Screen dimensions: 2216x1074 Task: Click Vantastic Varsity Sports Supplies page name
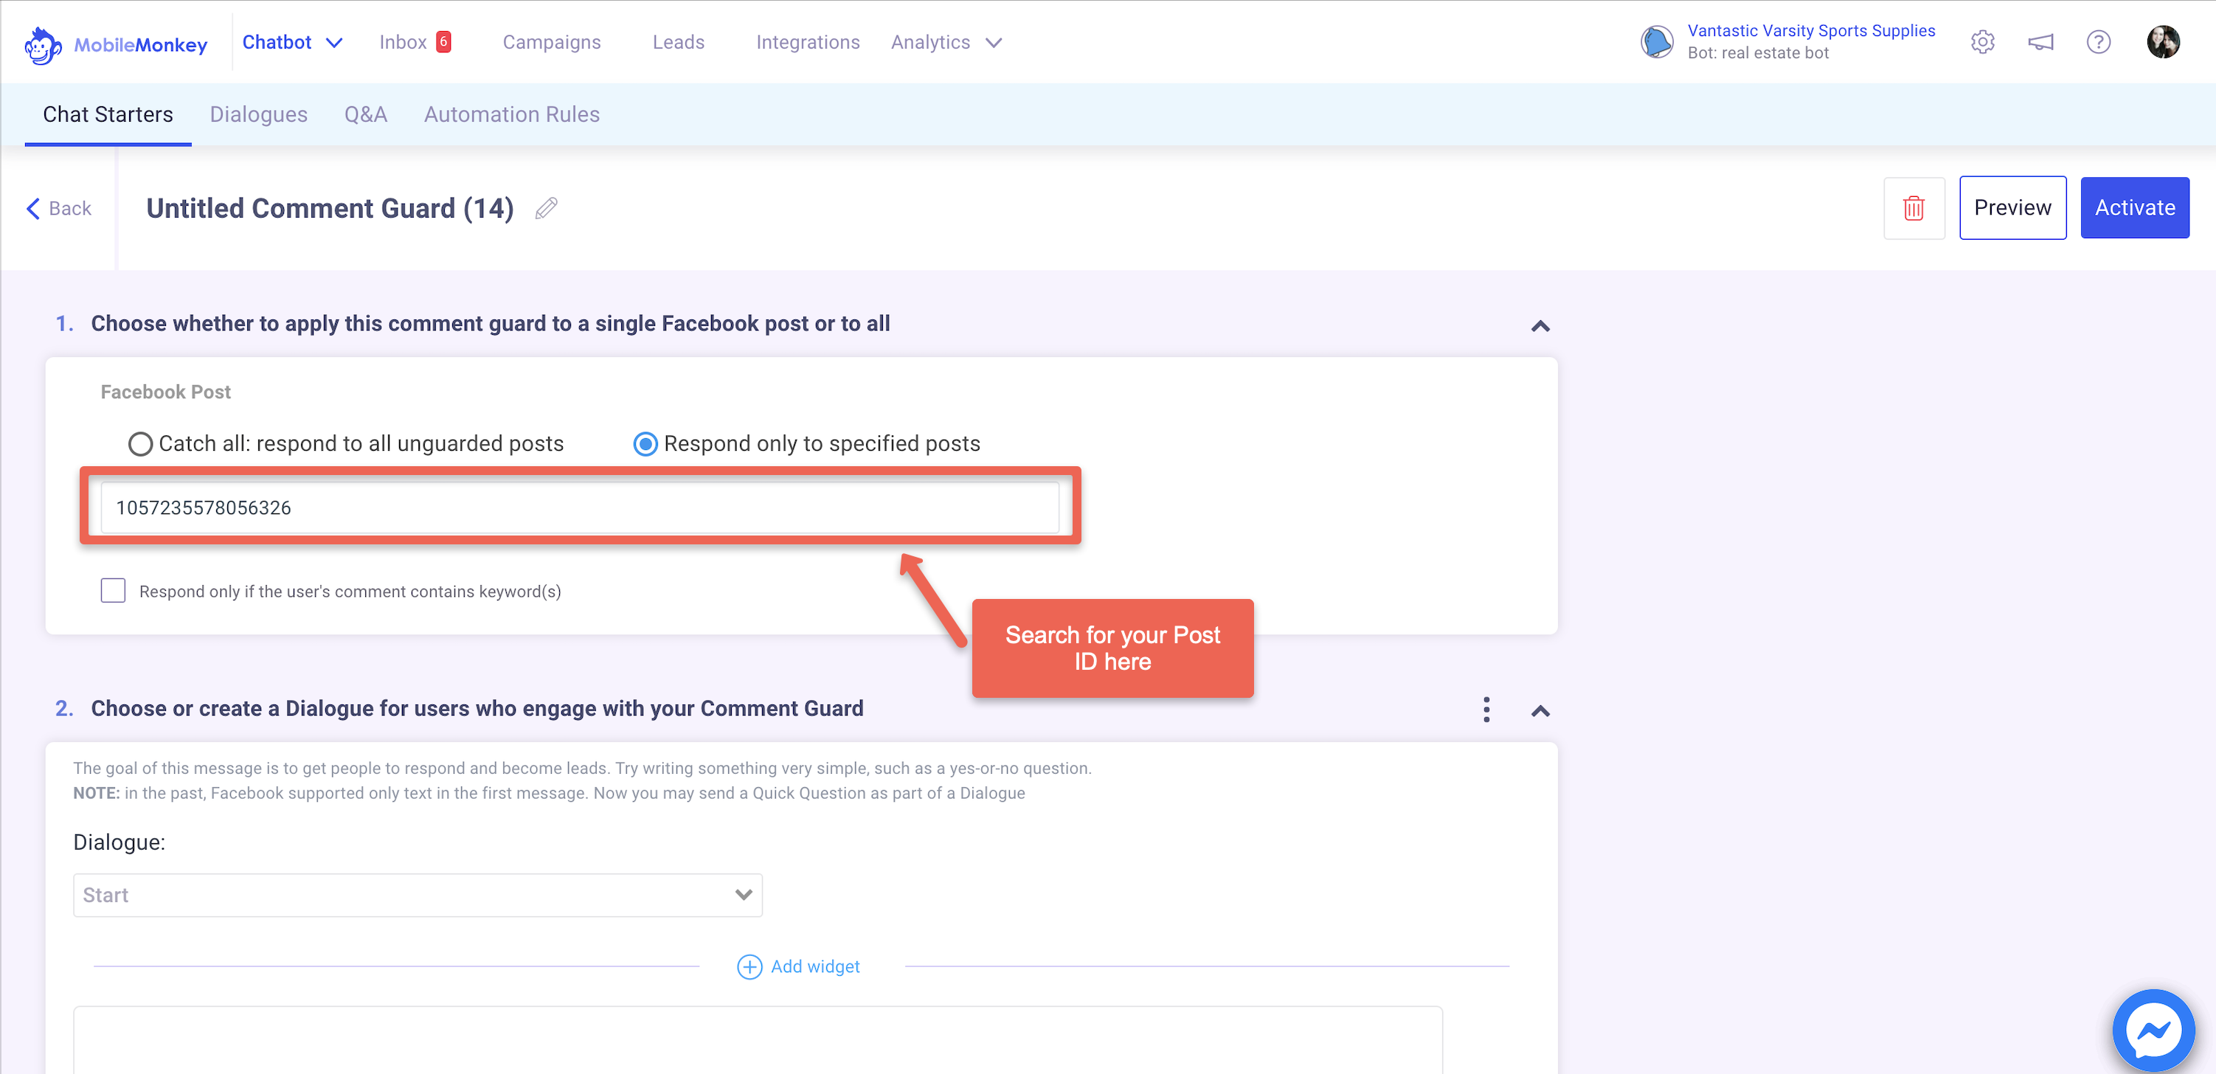(x=1811, y=30)
